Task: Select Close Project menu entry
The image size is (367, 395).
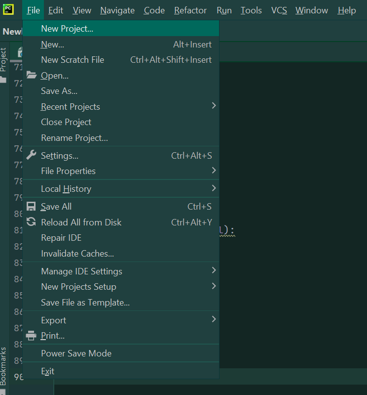Action: point(121,122)
